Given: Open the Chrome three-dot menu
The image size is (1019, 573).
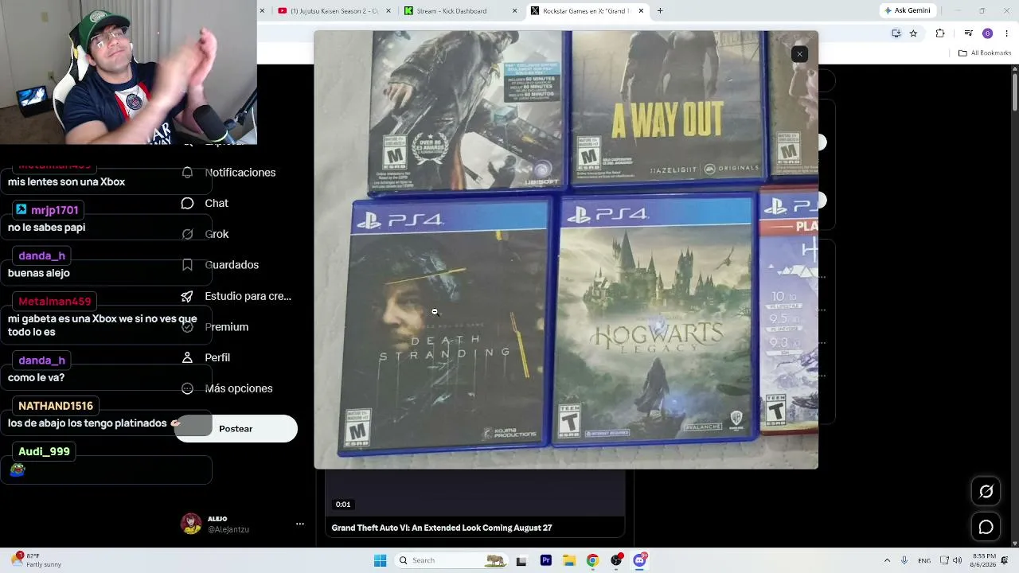Looking at the screenshot, I should (1005, 33).
